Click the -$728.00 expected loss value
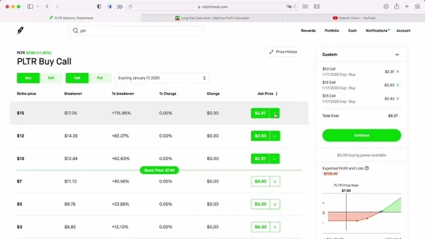Viewport: 425px width, 239px height. pyautogui.click(x=330, y=174)
